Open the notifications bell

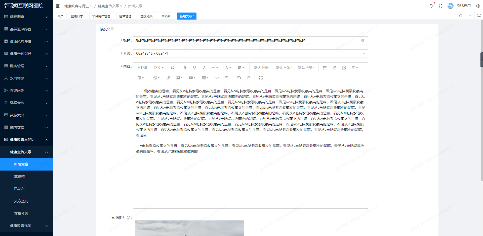point(431,6)
